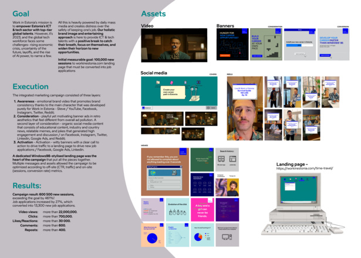Click the Estonian facial expressions navy meme
Image resolution: width=361 pixels, height=258 pixels.
click(202, 185)
